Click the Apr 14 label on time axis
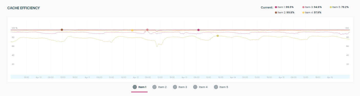Image resolution: width=360 pixels, height=96 pixels. (x=233, y=77)
